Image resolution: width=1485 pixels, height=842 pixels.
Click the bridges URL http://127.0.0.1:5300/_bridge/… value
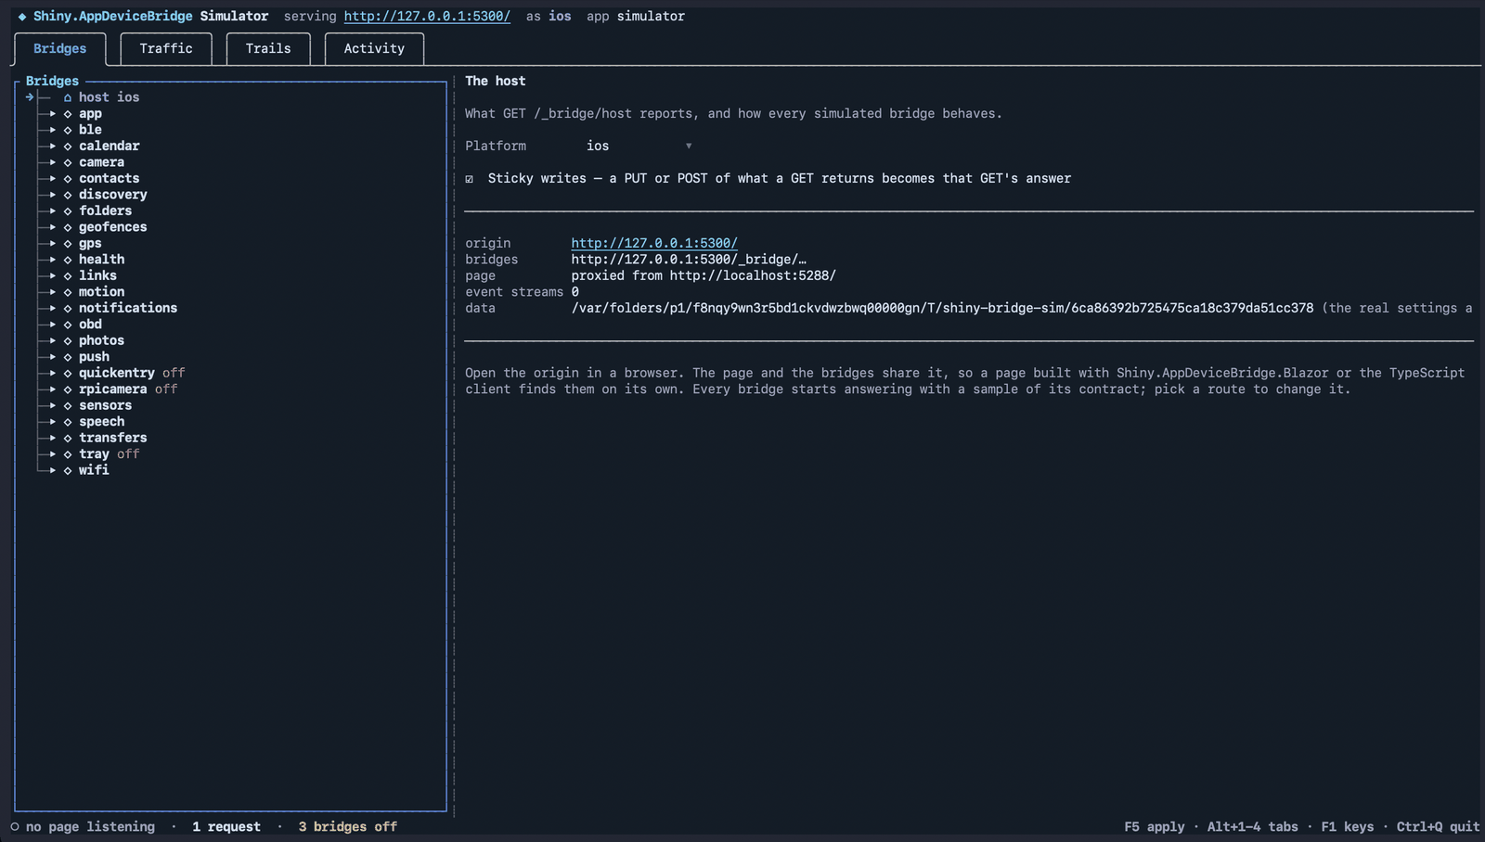[689, 260]
